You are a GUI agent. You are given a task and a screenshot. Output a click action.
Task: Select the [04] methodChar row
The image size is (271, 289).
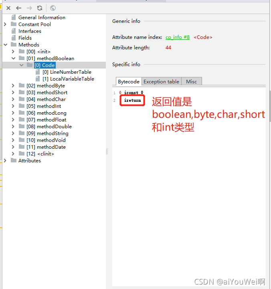46,99
